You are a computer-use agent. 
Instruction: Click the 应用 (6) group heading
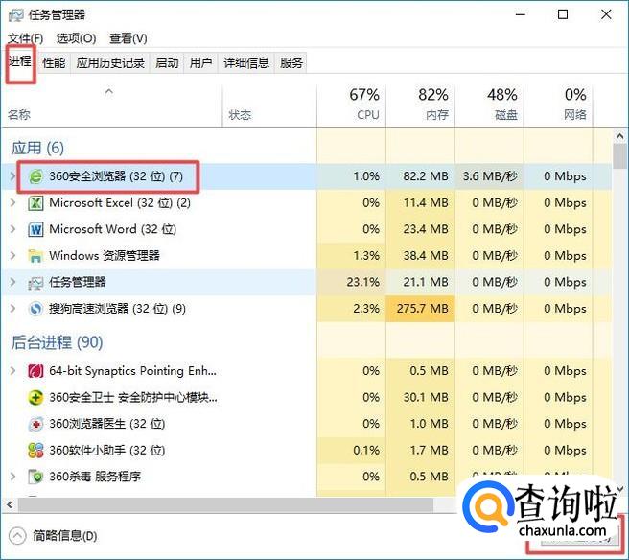point(37,148)
